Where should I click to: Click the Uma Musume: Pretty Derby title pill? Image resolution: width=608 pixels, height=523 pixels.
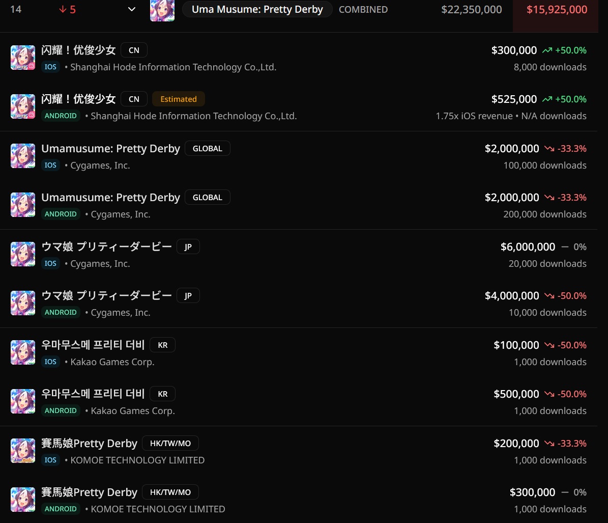click(x=257, y=9)
